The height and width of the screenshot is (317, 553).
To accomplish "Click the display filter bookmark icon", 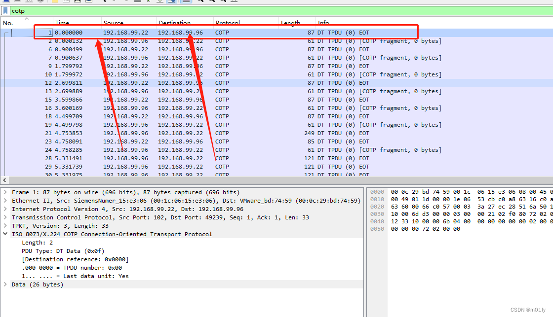I will pos(5,10).
